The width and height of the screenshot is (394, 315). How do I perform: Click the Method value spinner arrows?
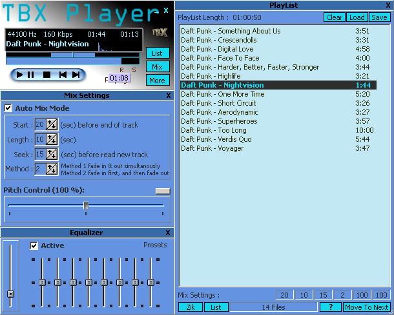52,169
